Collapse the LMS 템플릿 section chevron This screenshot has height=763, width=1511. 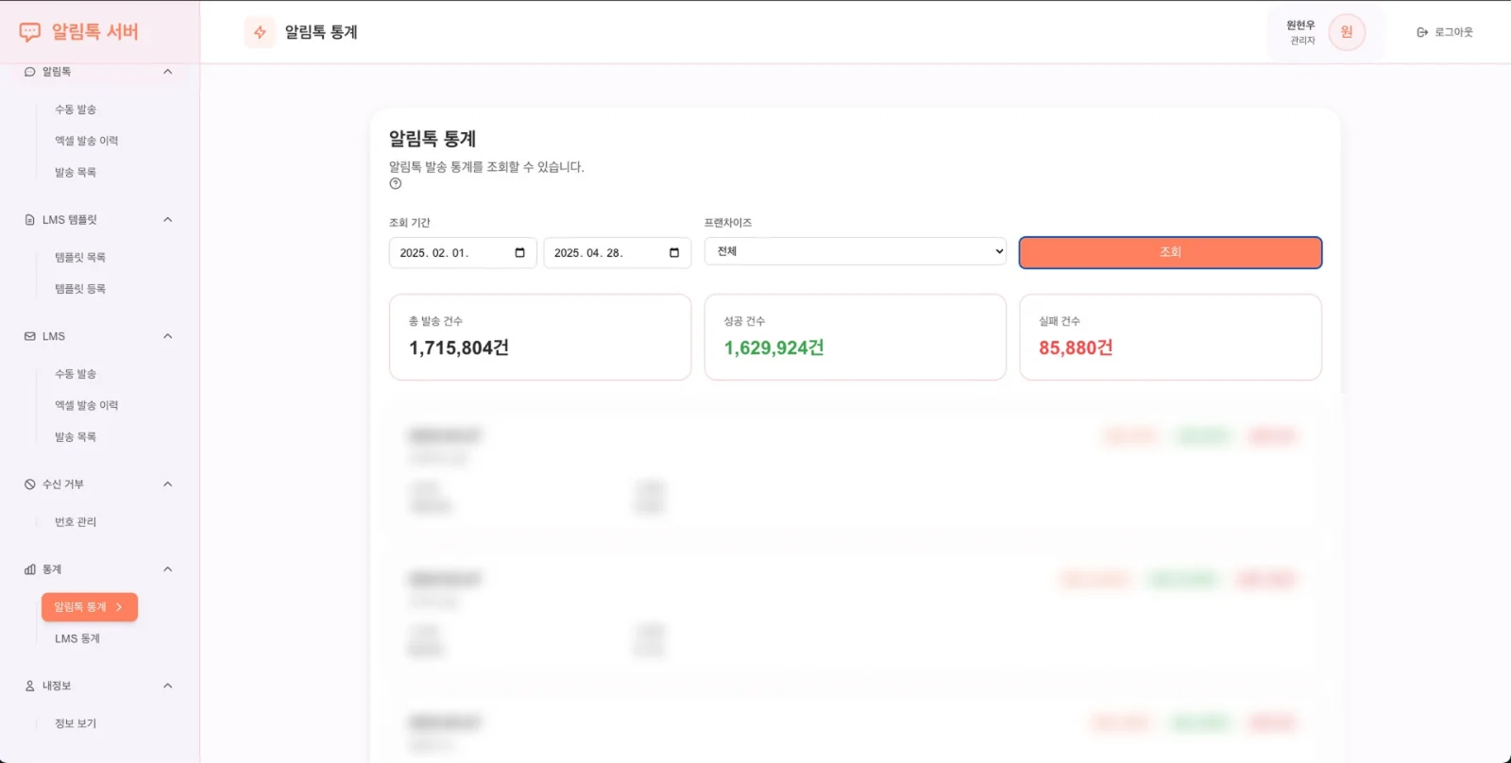168,220
